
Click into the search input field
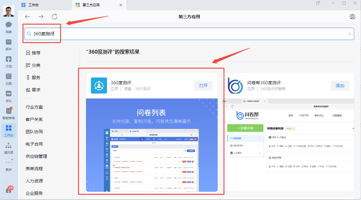tap(189, 34)
